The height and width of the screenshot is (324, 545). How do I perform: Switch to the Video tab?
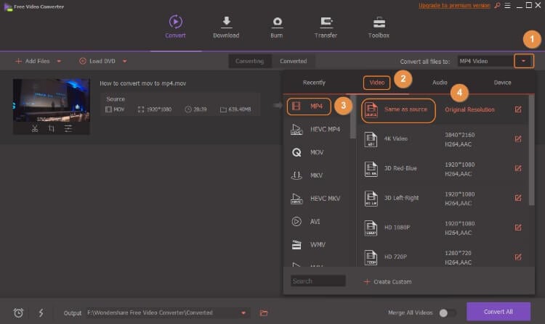[376, 83]
